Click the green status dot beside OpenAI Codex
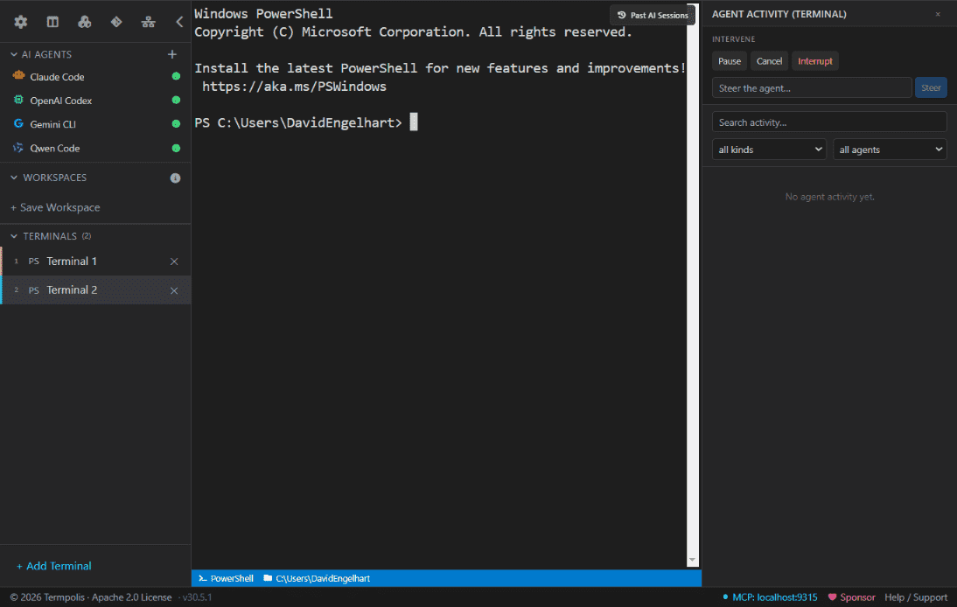The width and height of the screenshot is (957, 607). (176, 100)
